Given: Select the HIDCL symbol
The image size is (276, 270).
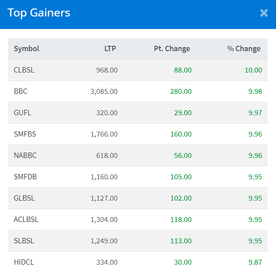Looking at the screenshot, I should (x=24, y=262).
